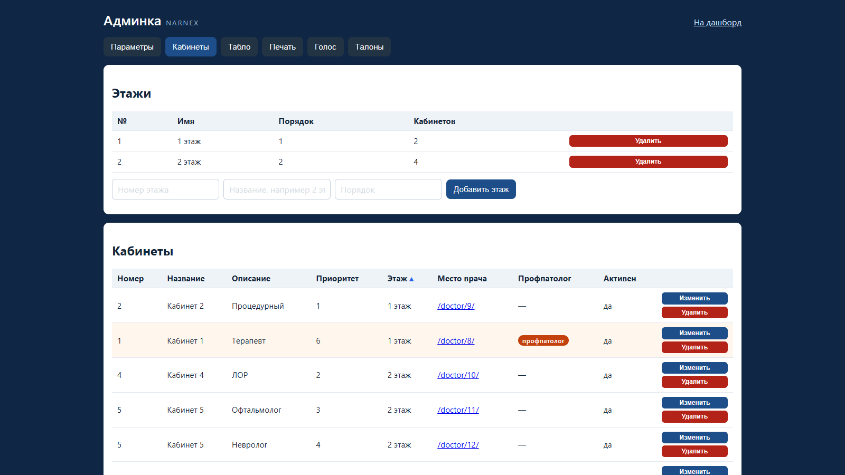845x475 pixels.
Task: Open the Табло tab
Action: pyautogui.click(x=239, y=47)
